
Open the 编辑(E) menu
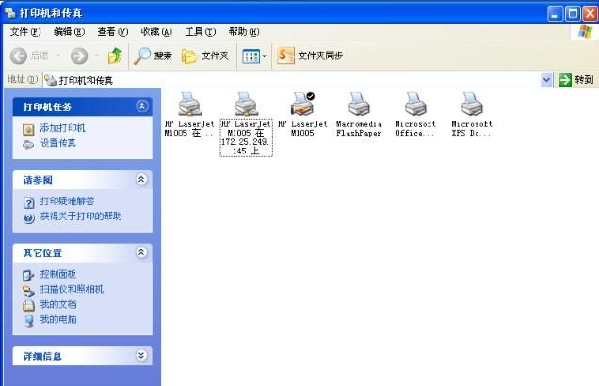69,32
